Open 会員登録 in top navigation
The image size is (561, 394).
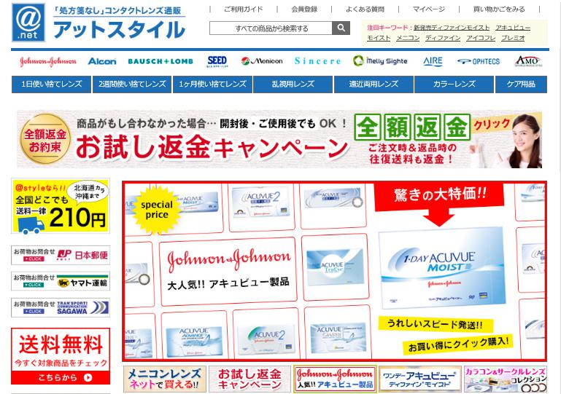pyautogui.click(x=304, y=9)
